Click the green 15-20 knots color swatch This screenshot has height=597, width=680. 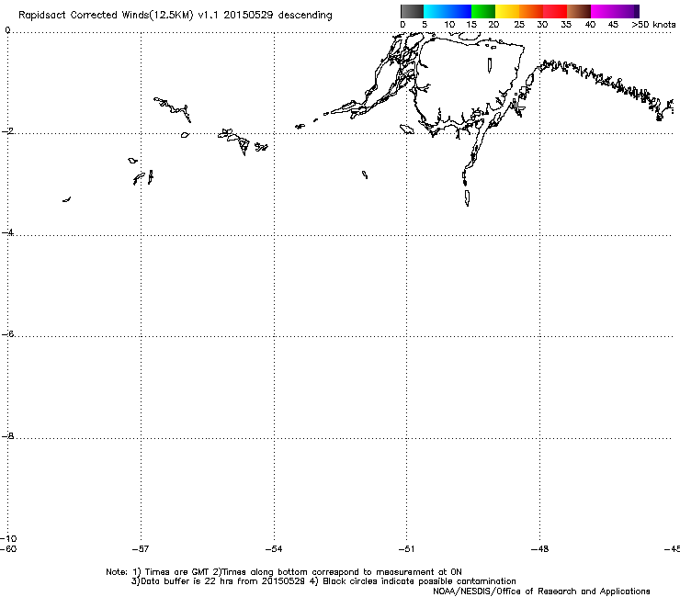[x=483, y=11]
